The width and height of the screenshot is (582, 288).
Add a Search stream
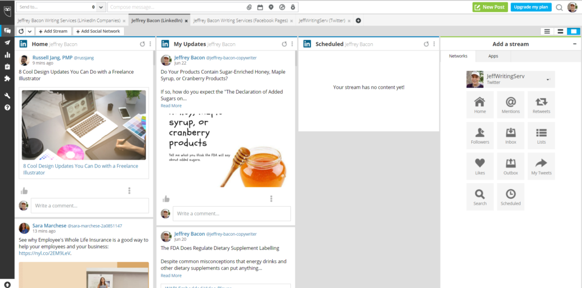point(480,197)
